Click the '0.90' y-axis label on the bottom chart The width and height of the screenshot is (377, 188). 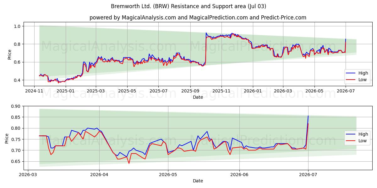point(16,106)
